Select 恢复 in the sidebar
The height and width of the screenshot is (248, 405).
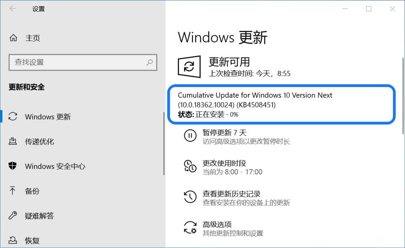tap(32, 240)
